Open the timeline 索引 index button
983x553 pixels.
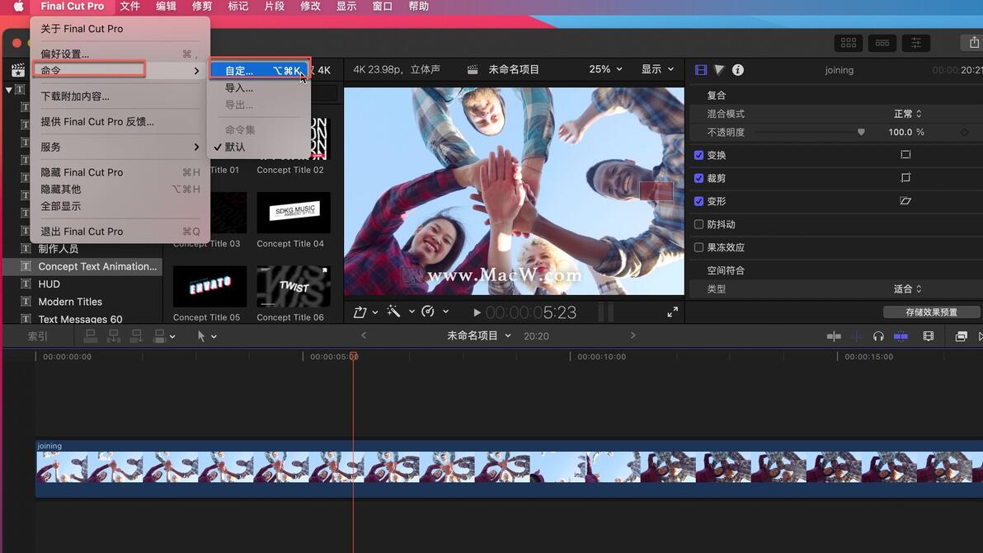click(38, 336)
